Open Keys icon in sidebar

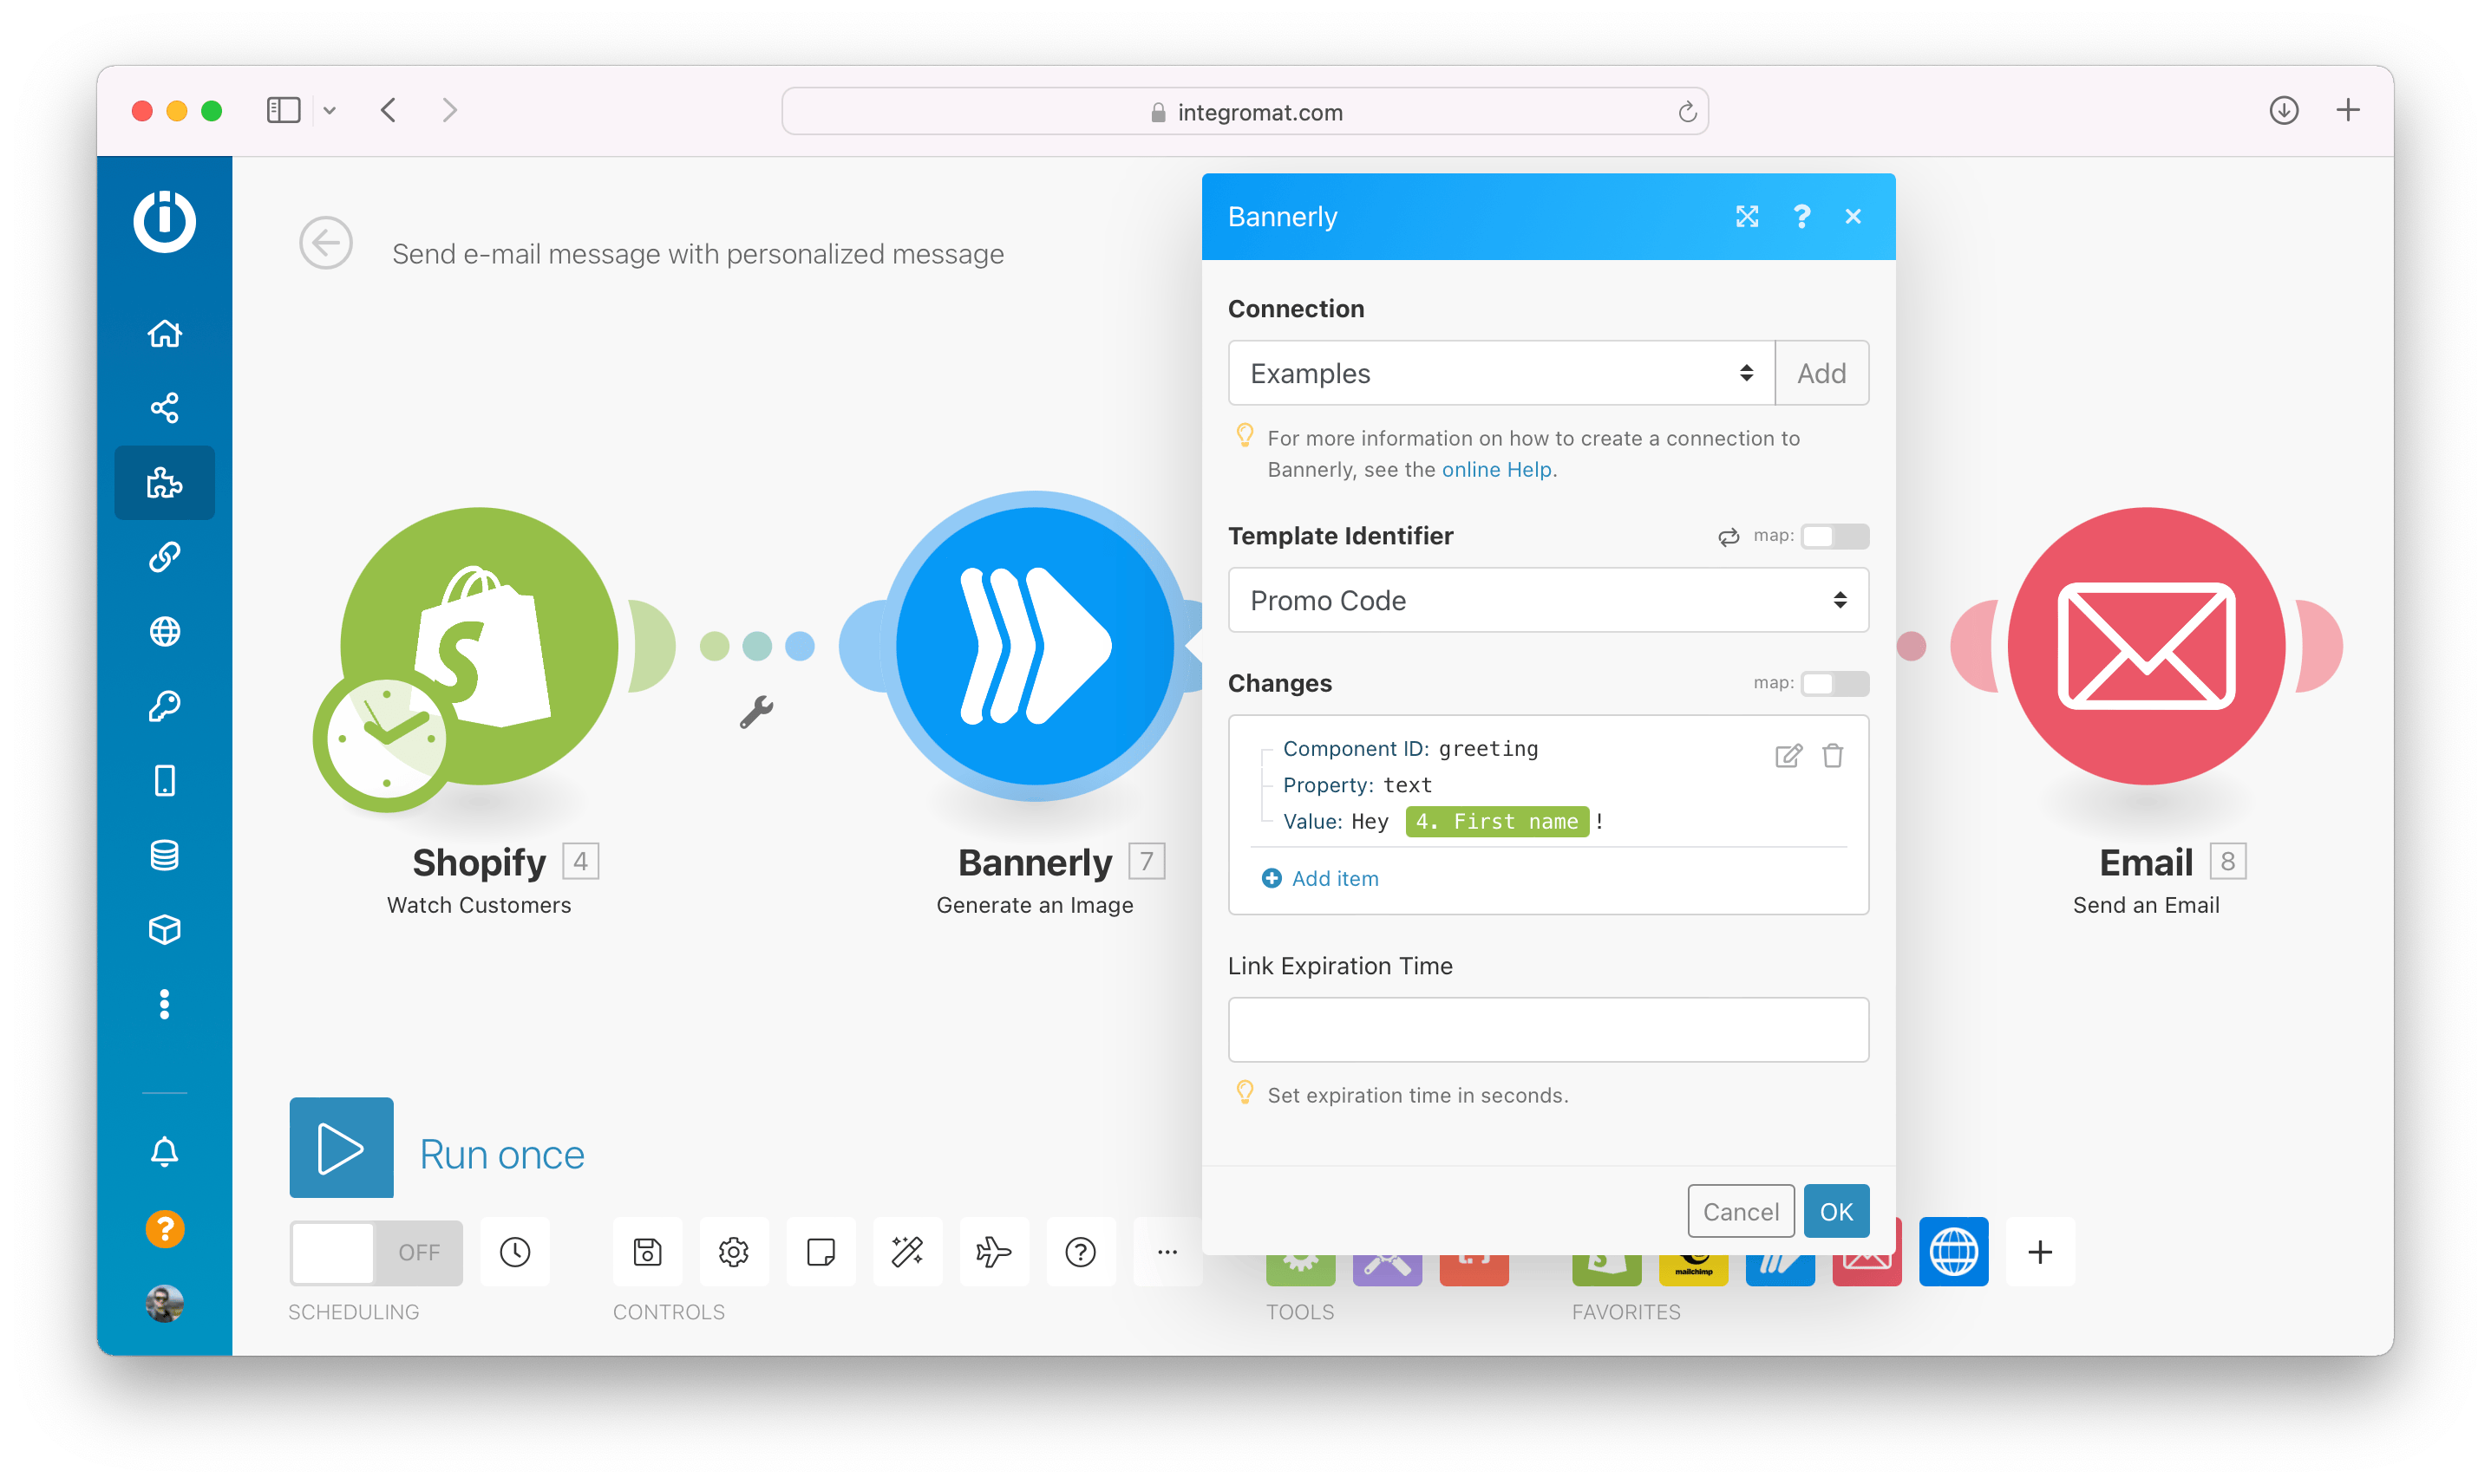pos(164,706)
